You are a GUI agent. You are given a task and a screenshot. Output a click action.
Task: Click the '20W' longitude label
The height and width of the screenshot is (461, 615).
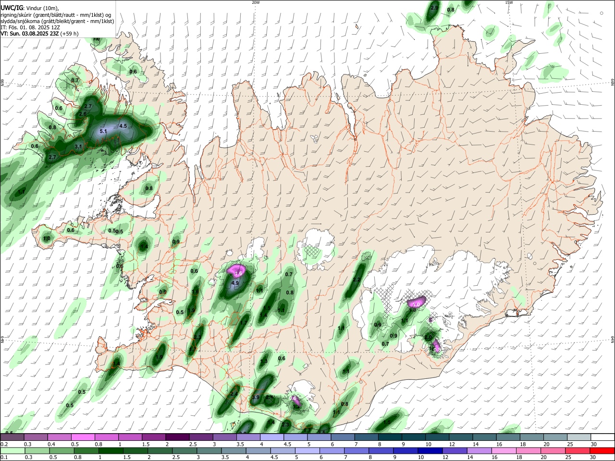tap(256, 2)
